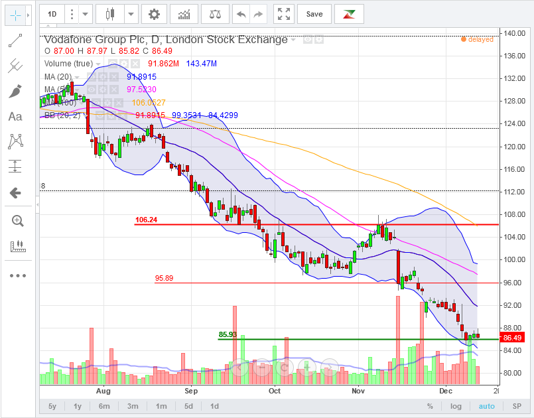The height and width of the screenshot is (418, 534).
Task: Redo the last chart action
Action: click(x=259, y=15)
